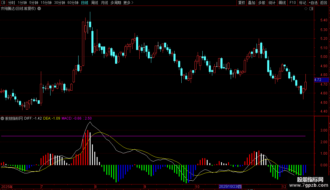Expand the 更多 more periods menu
Image resolution: width=330 pixels, height=190 pixels.
[x=128, y=3]
